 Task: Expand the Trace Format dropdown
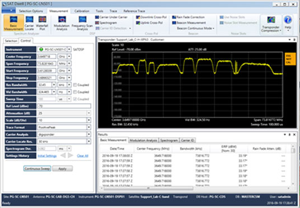(x=88, y=127)
